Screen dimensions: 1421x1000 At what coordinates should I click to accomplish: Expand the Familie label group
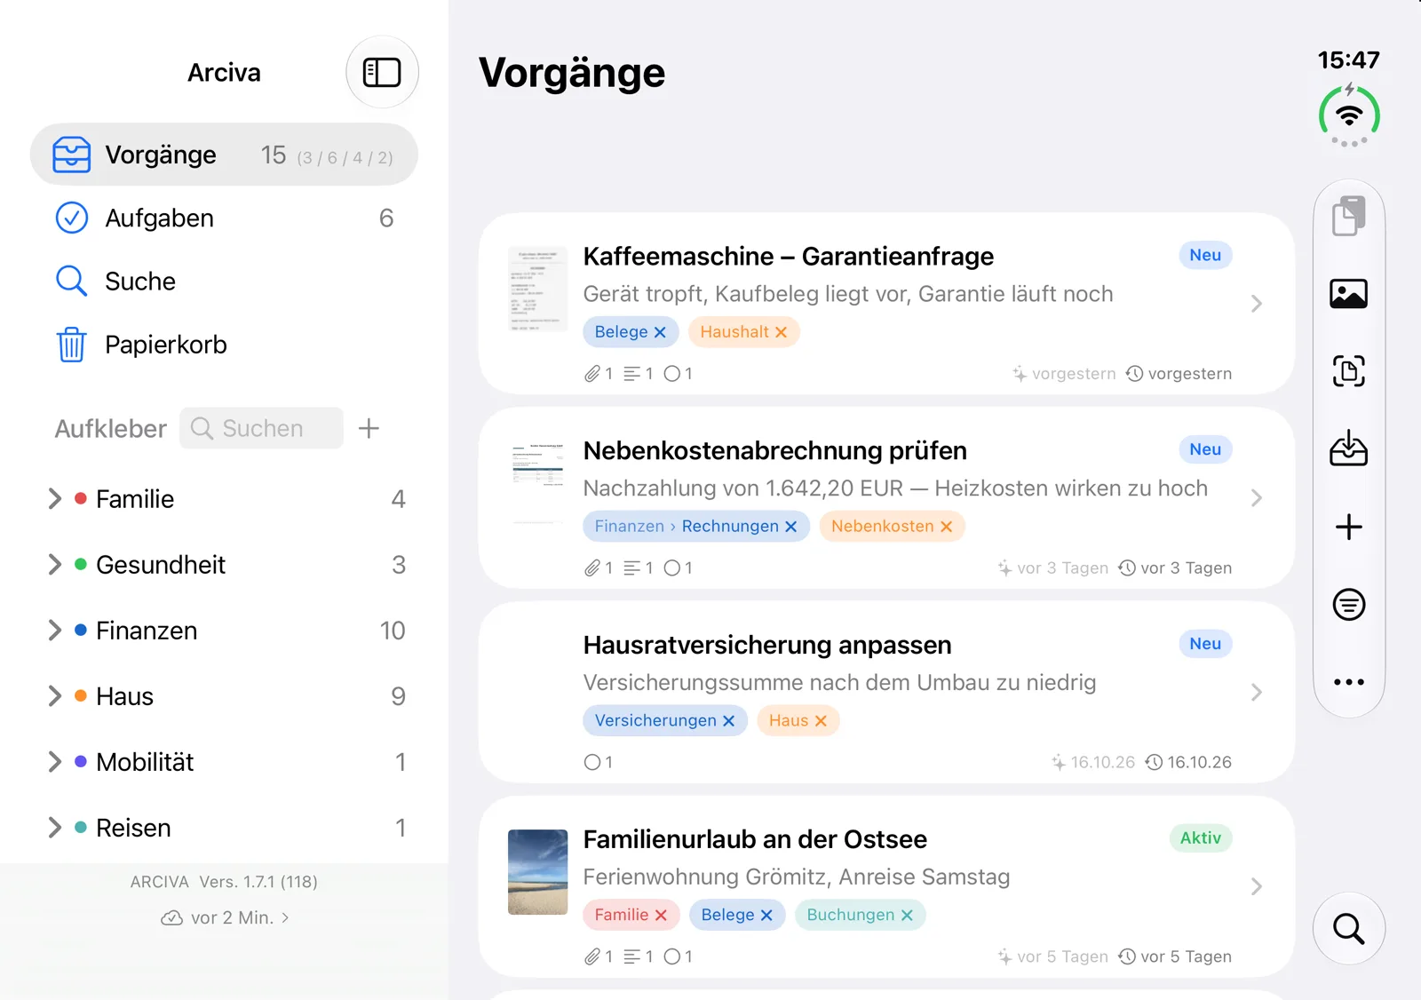click(55, 499)
